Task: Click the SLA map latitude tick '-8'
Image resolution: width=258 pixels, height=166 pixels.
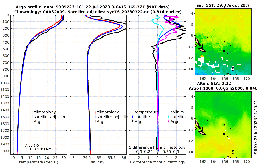Action: (191, 119)
